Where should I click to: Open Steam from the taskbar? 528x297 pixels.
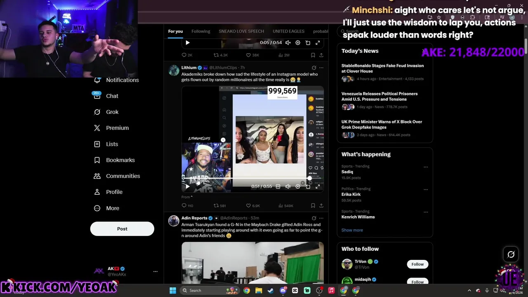271,290
